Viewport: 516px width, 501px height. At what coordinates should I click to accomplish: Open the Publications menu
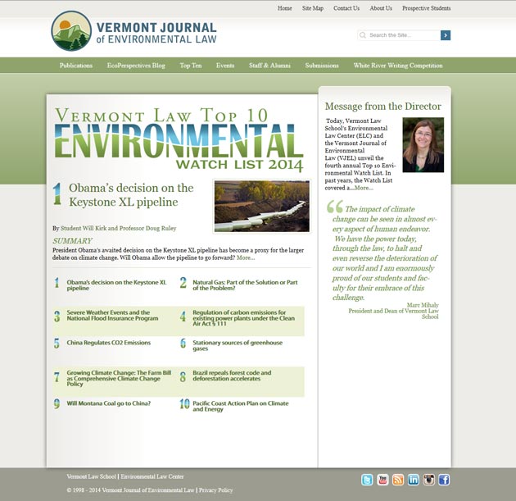[x=76, y=66]
